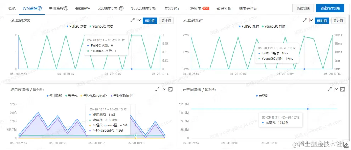
Task: Expand the GC瞬时次数 chart to fullscreen
Action: pyautogui.click(x=132, y=21)
